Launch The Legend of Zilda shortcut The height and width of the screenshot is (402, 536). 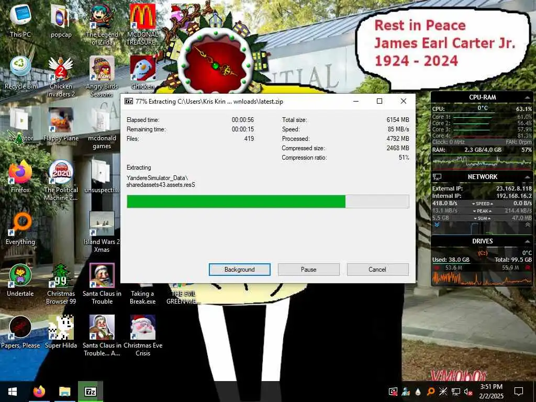tap(102, 25)
